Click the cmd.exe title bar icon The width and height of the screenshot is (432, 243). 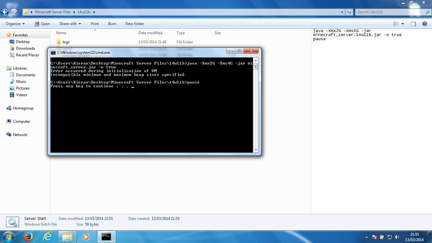(x=53, y=53)
